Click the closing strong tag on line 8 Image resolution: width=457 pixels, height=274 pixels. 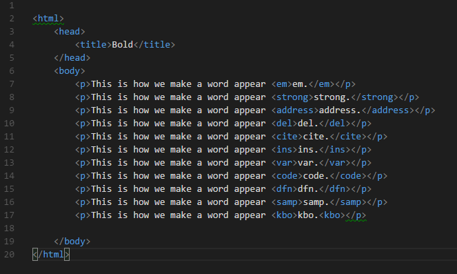tap(374, 97)
